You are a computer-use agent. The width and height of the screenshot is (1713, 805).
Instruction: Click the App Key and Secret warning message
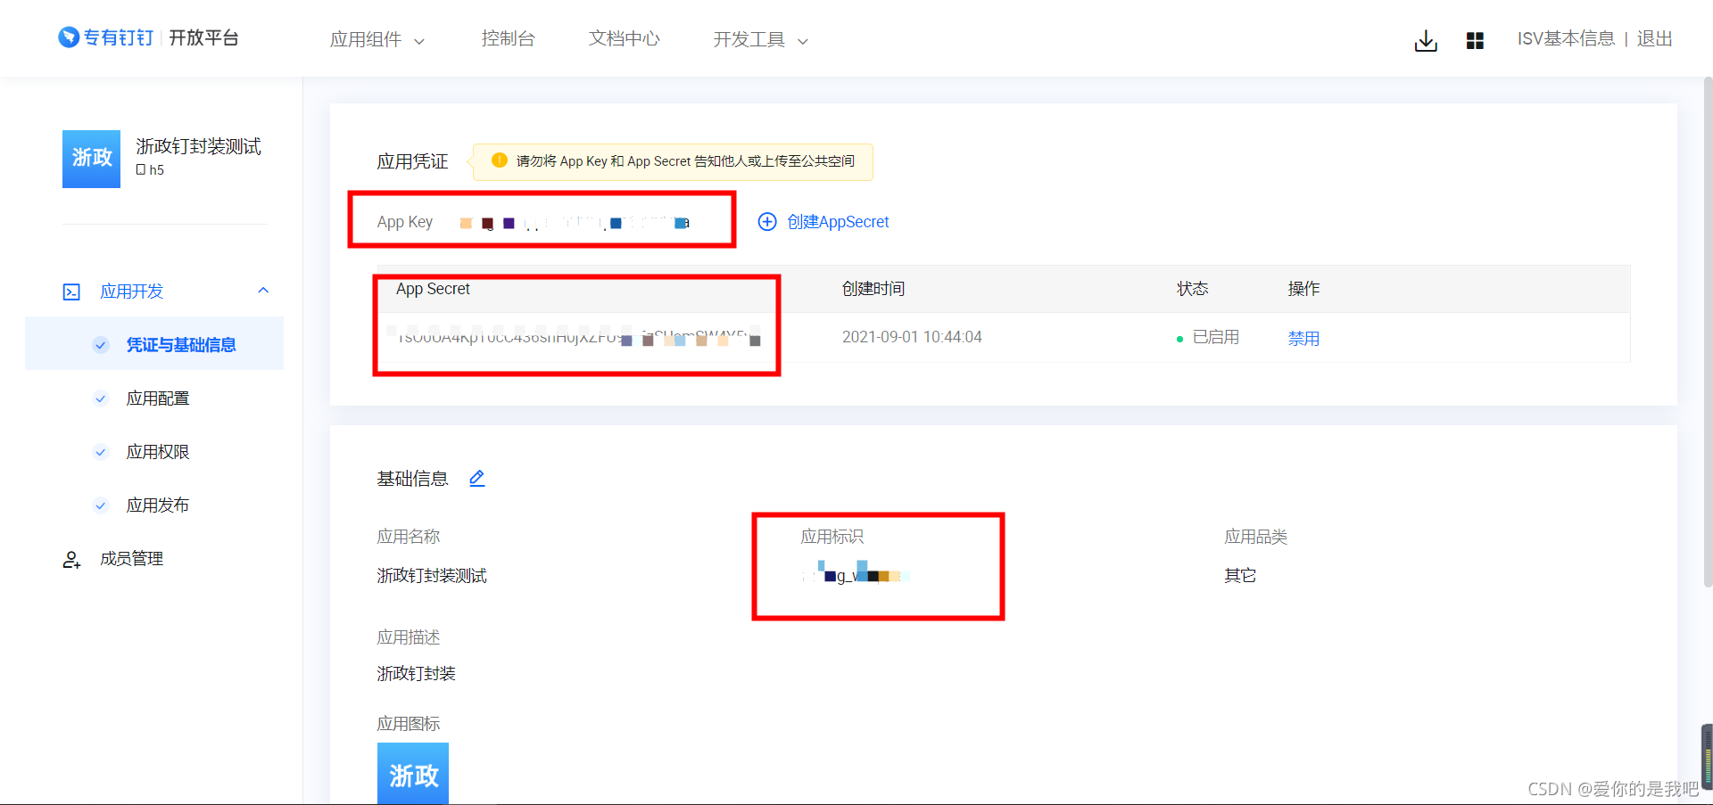[685, 161]
